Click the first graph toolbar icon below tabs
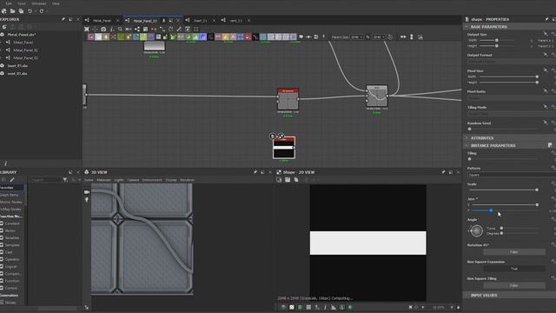The image size is (556, 313). 87,29
